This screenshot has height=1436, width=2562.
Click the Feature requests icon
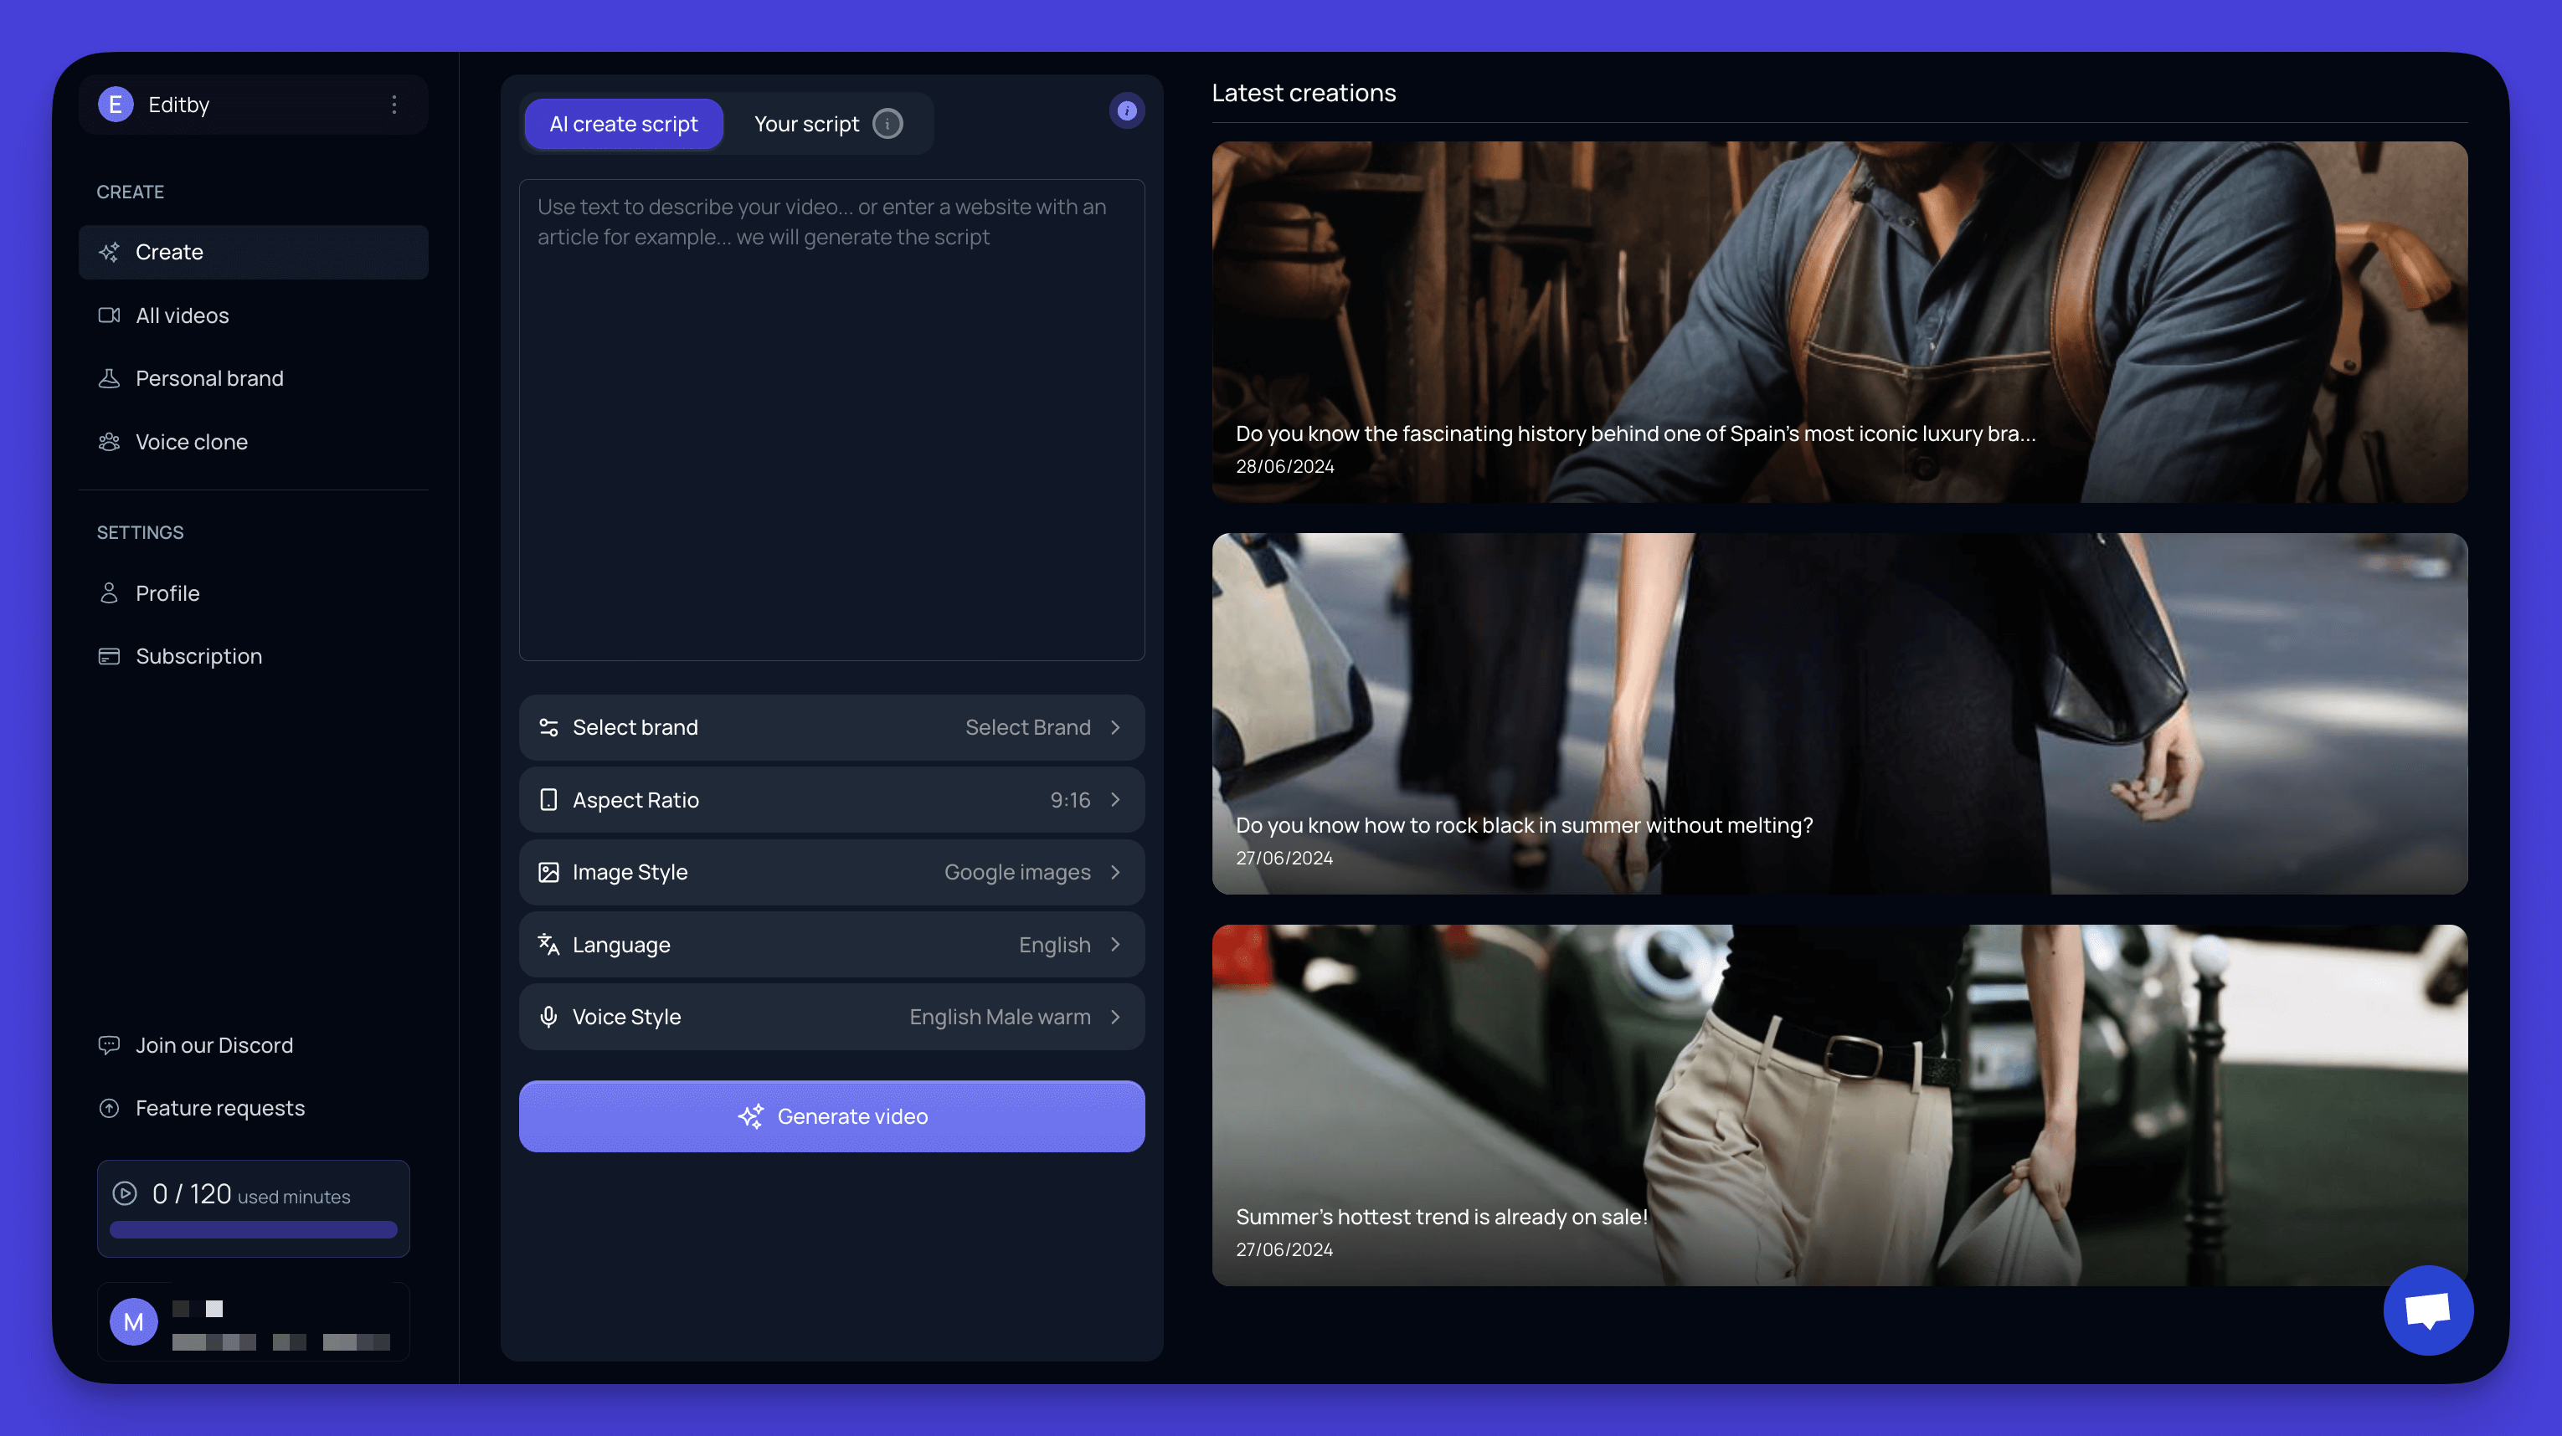[109, 1107]
